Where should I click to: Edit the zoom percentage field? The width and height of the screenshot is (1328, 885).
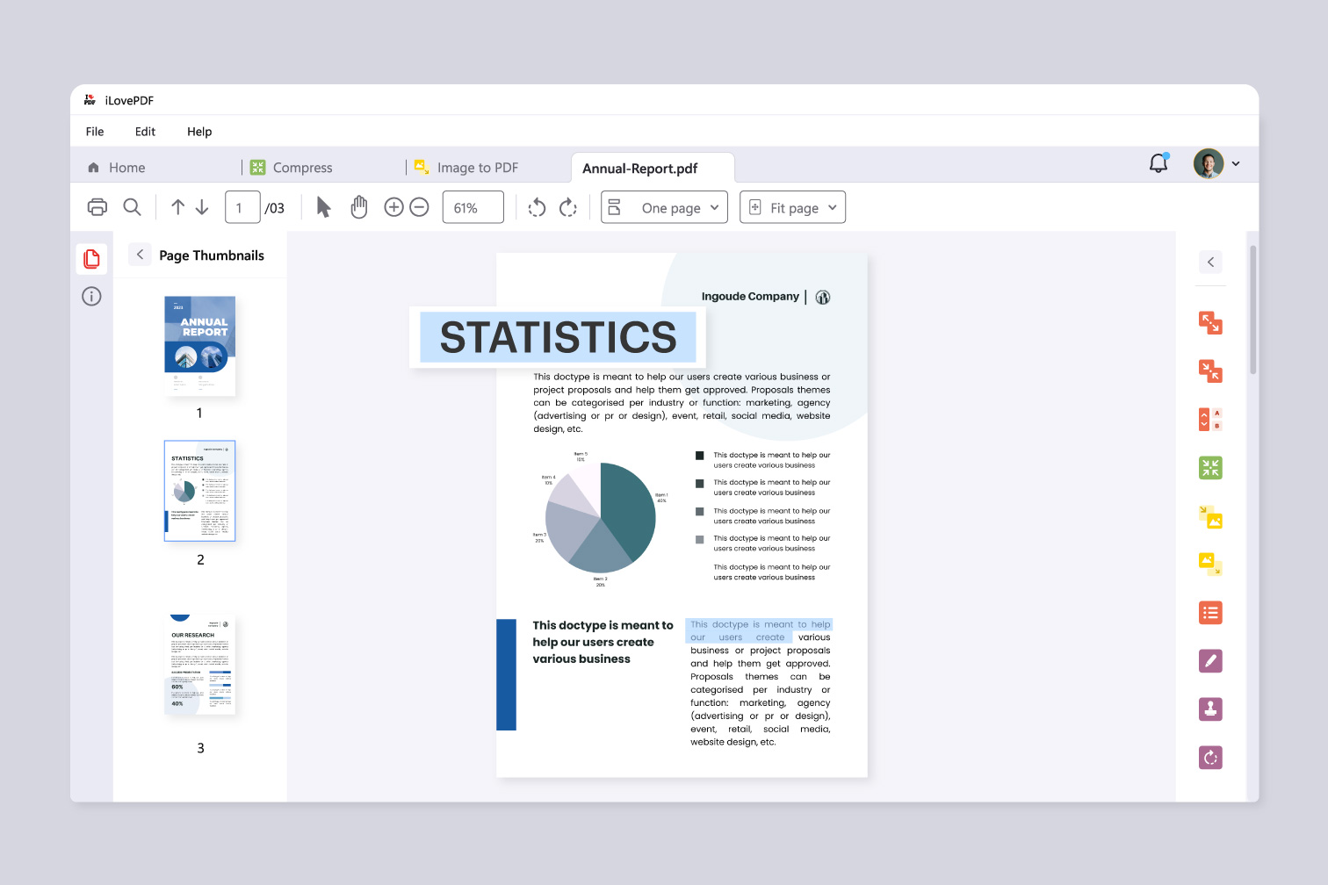click(473, 206)
